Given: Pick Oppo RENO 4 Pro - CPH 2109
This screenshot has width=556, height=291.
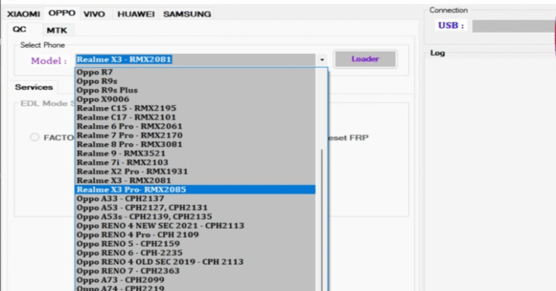Looking at the screenshot, I should click(x=195, y=235).
